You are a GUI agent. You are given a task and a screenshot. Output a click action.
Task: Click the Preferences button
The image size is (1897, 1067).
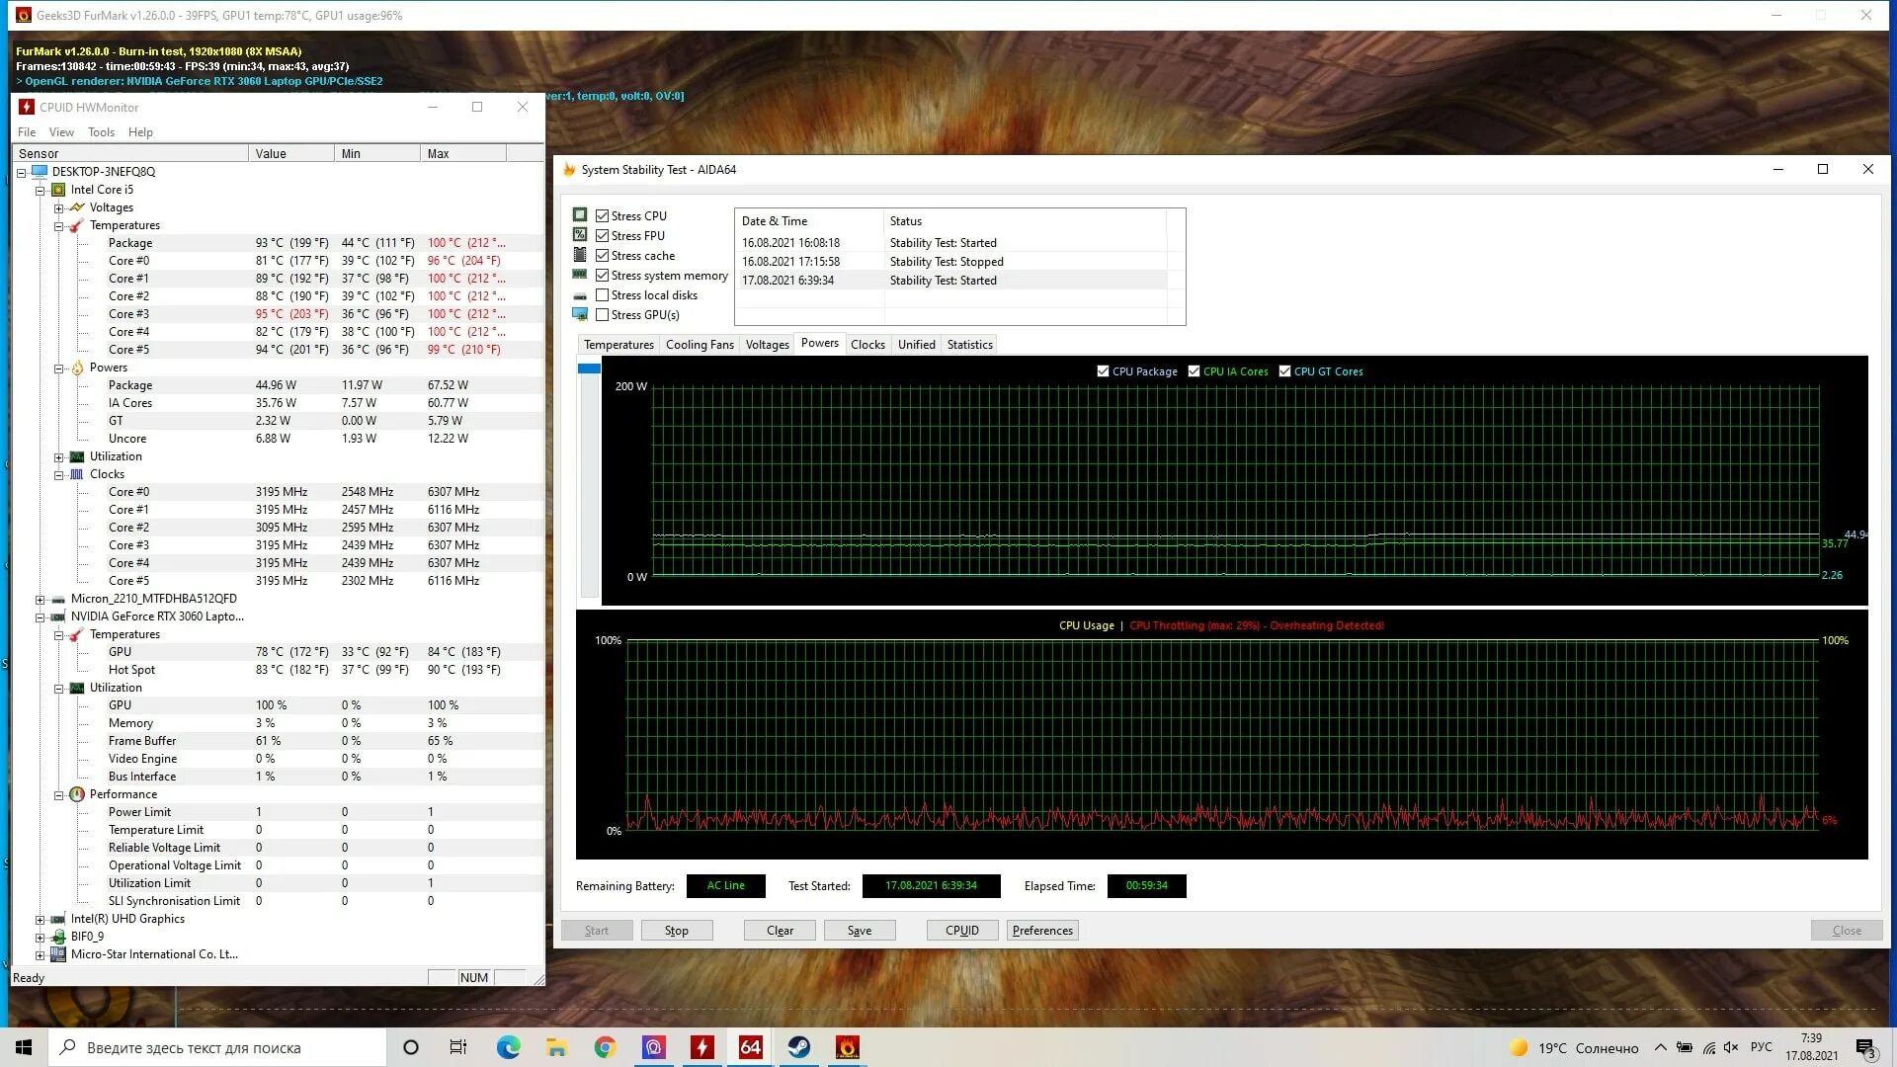pos(1041,931)
